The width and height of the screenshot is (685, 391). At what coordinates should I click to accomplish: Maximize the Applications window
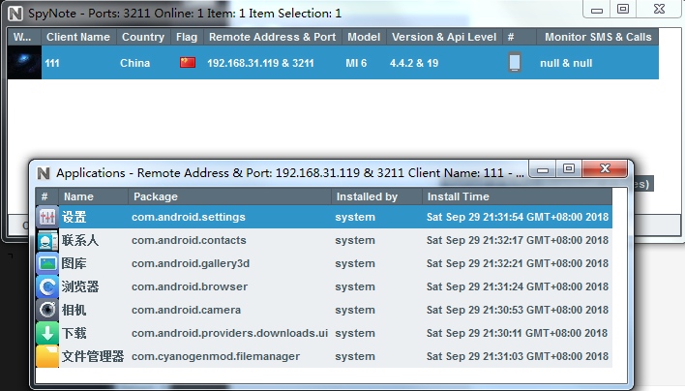point(569,168)
